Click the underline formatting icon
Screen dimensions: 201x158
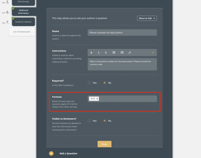click(106, 52)
